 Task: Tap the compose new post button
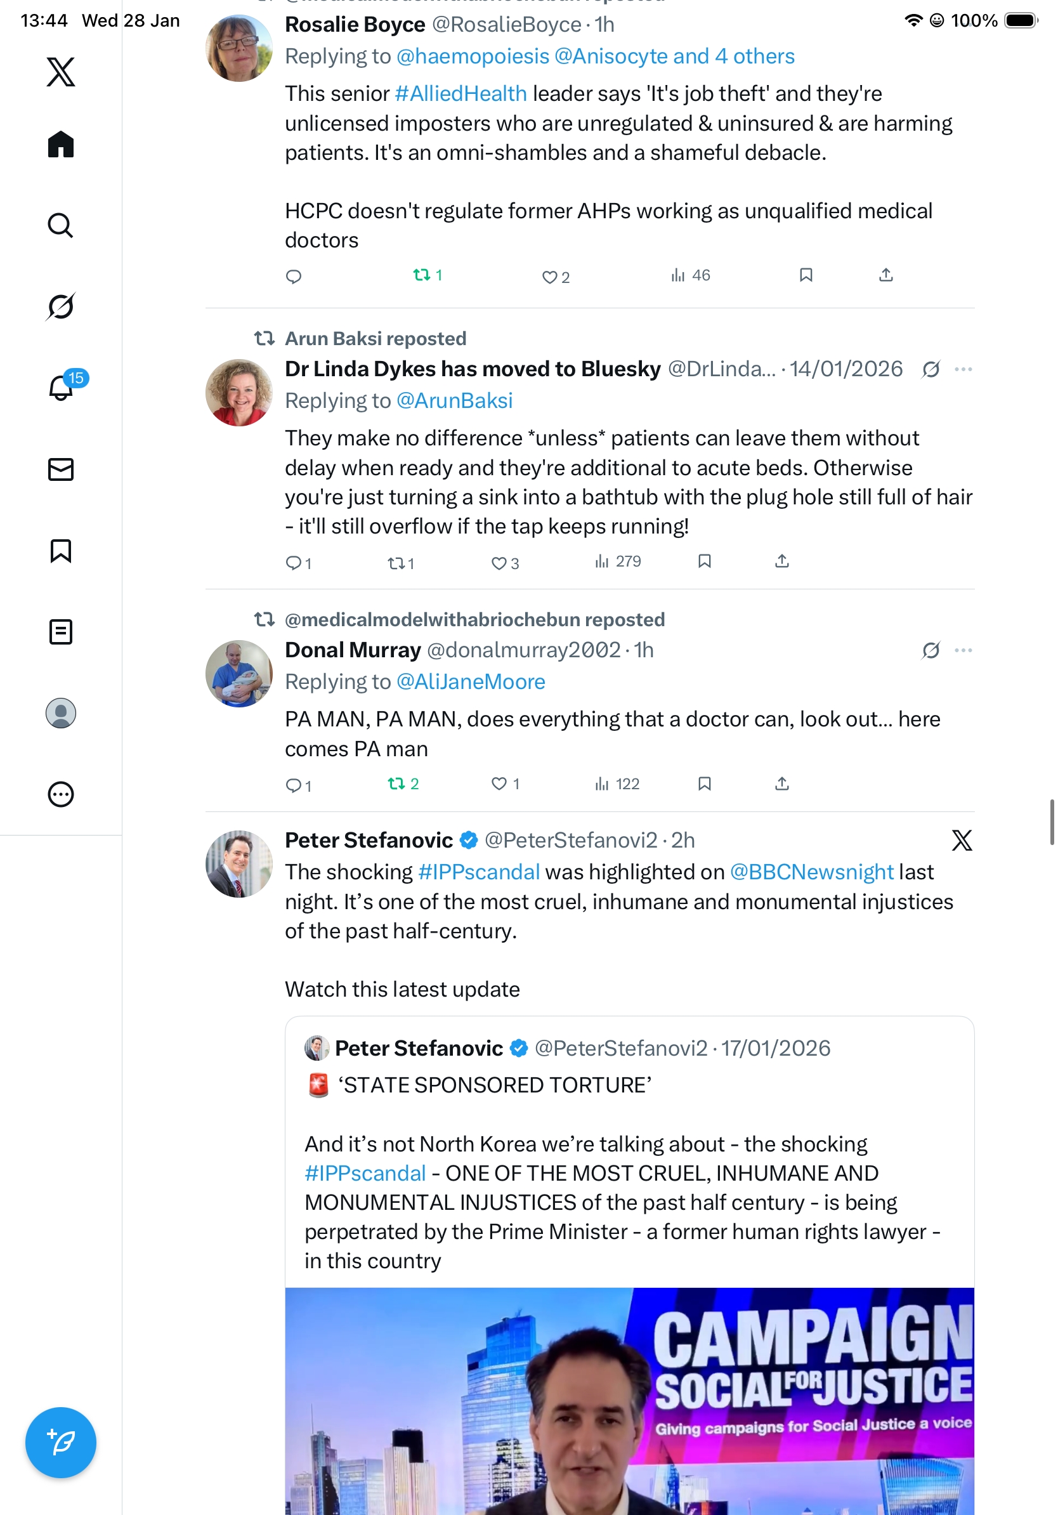tap(61, 1443)
